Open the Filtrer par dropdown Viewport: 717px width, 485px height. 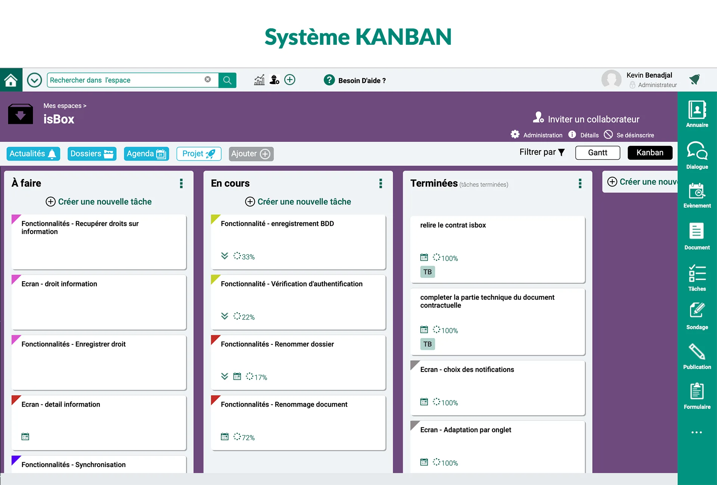coord(542,152)
